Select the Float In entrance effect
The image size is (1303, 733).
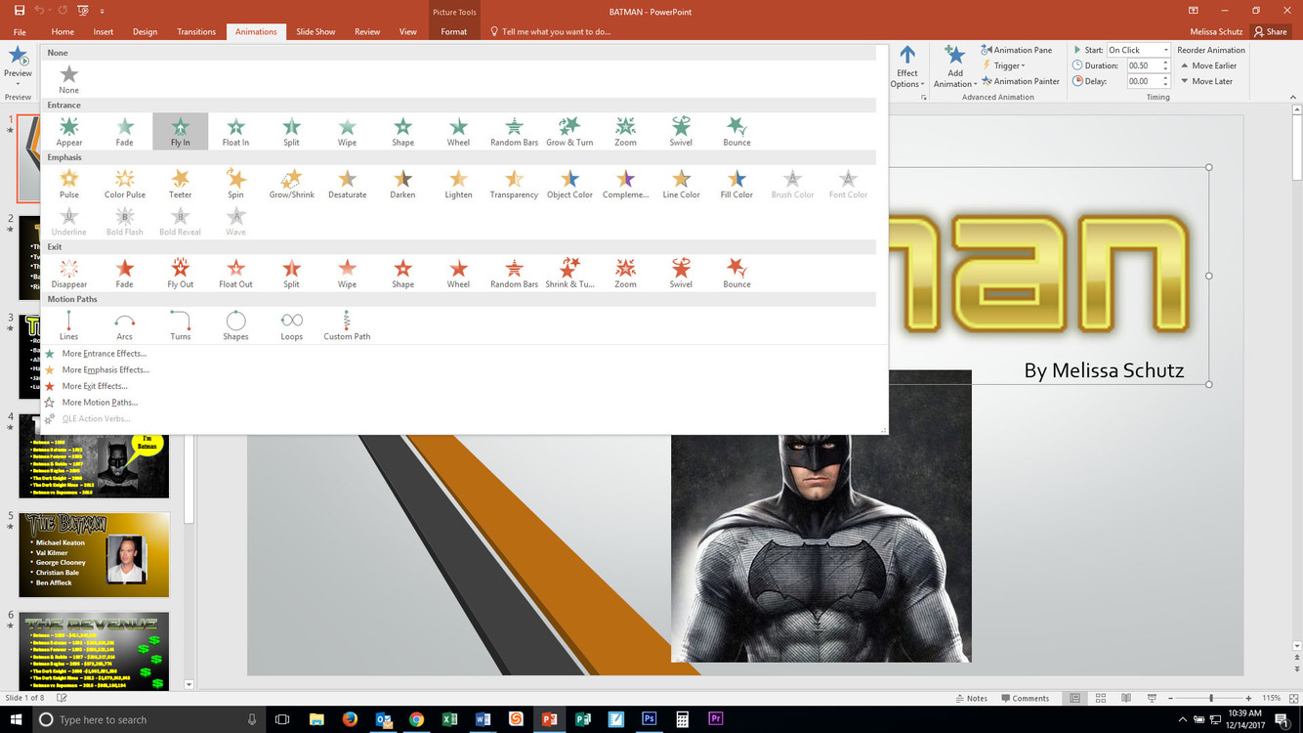click(235, 131)
